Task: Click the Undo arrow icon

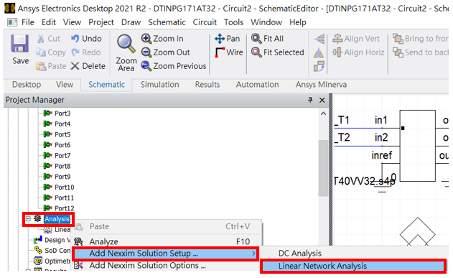Action: (x=75, y=39)
